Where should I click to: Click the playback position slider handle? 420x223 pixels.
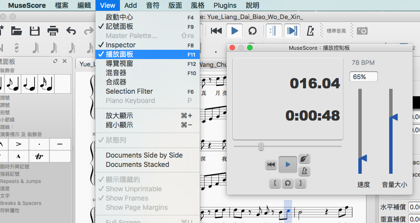point(261,146)
